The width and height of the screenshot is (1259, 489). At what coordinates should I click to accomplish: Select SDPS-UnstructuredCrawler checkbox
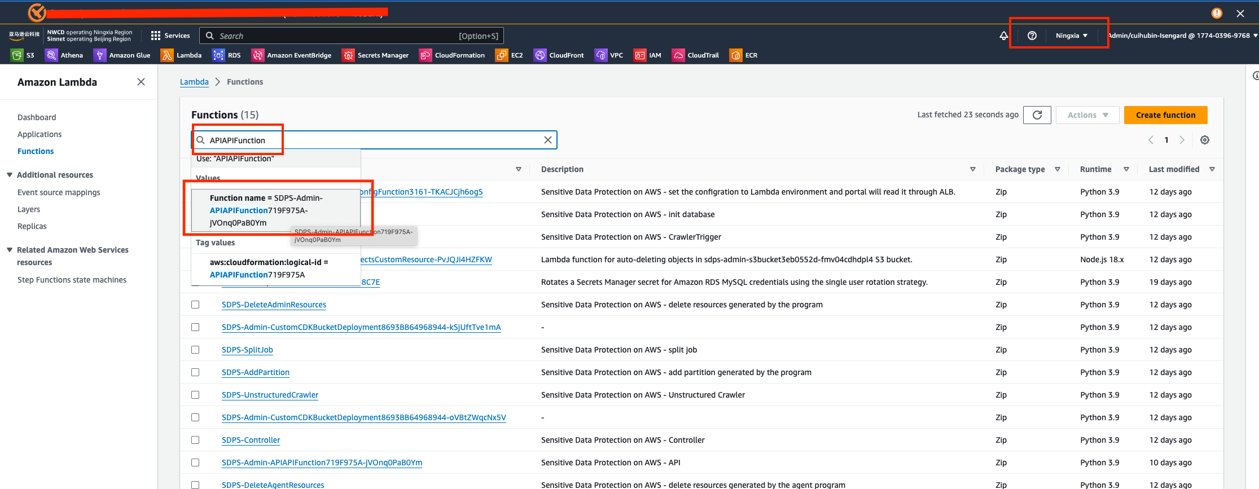click(195, 395)
